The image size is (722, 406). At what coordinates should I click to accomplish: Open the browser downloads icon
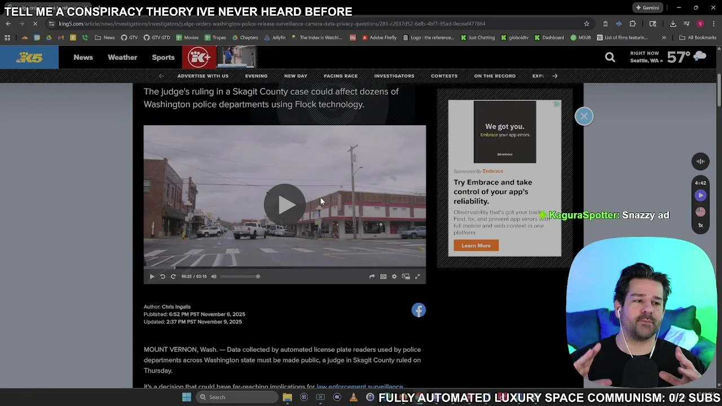click(673, 24)
